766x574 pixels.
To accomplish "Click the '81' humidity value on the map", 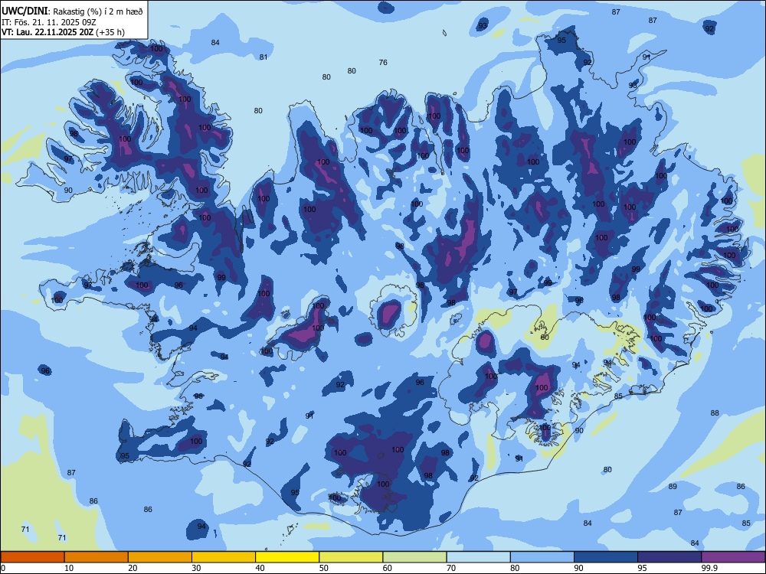I will 264,57.
